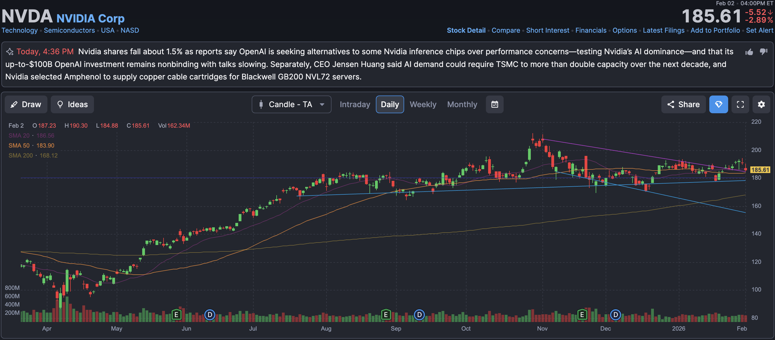Viewport: 775px width, 340px height.
Task: Click the SMA 50 orange legend label
Action: pos(19,146)
